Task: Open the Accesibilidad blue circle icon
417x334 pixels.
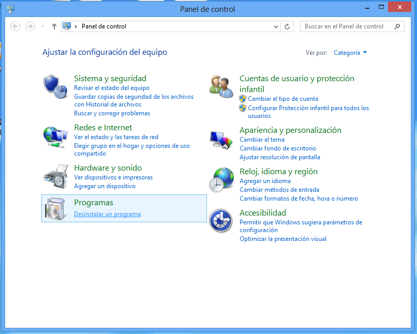Action: [221, 221]
